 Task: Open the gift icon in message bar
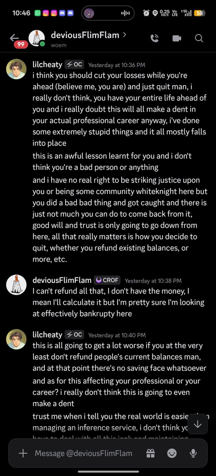(x=150, y=453)
